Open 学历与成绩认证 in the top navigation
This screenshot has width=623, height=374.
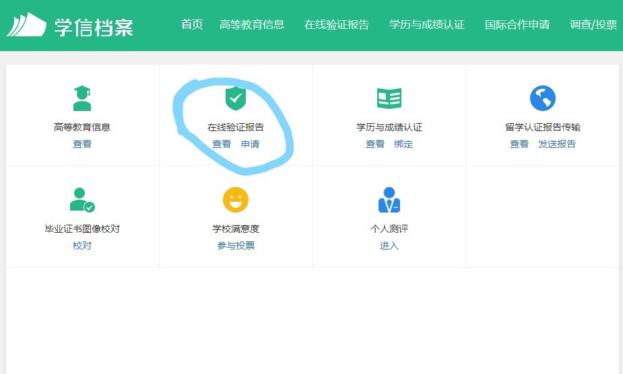pyautogui.click(x=427, y=25)
